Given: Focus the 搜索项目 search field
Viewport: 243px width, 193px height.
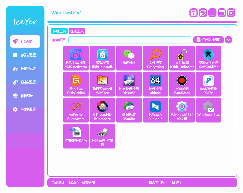Looking at the screenshot, I should tap(130, 40).
